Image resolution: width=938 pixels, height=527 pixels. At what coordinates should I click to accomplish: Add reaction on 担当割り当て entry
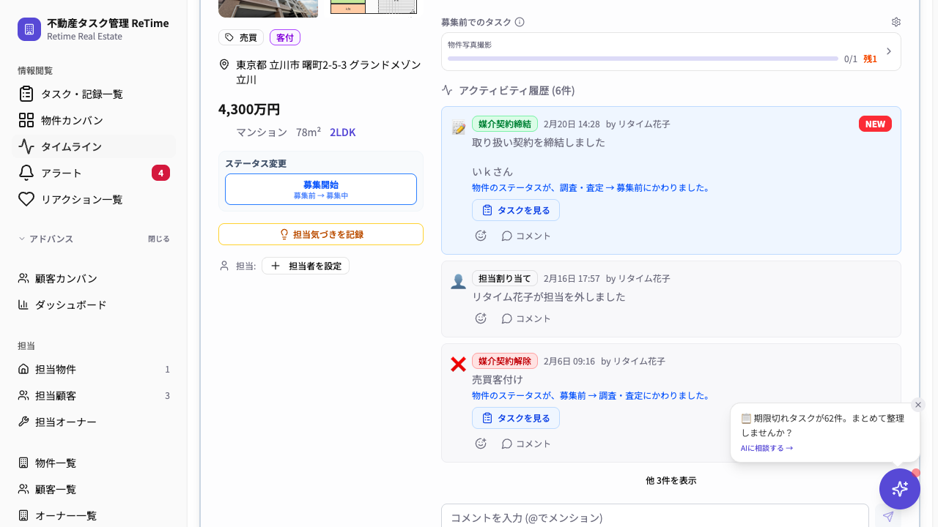pyautogui.click(x=481, y=318)
